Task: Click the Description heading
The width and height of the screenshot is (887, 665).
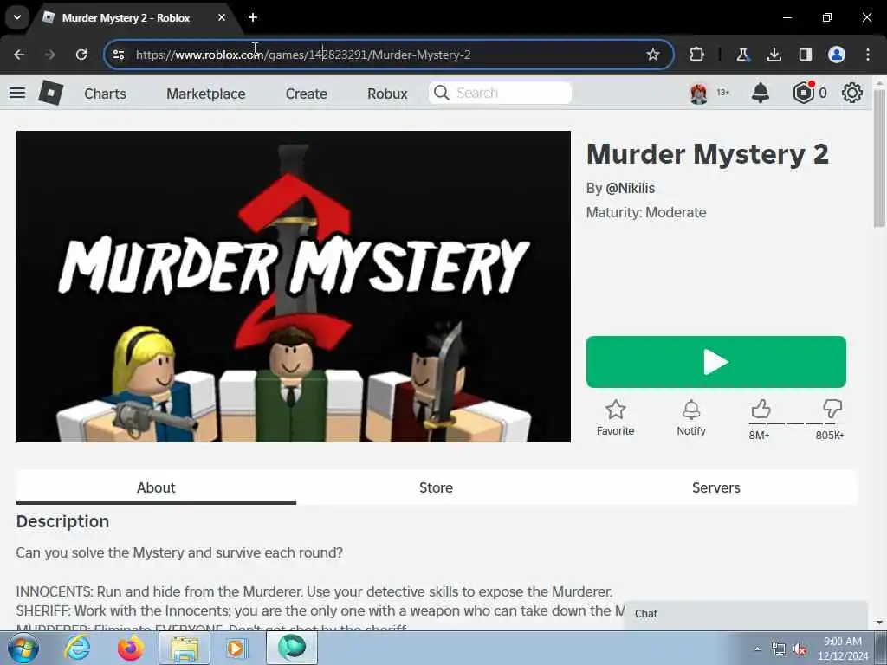Action: (x=62, y=521)
